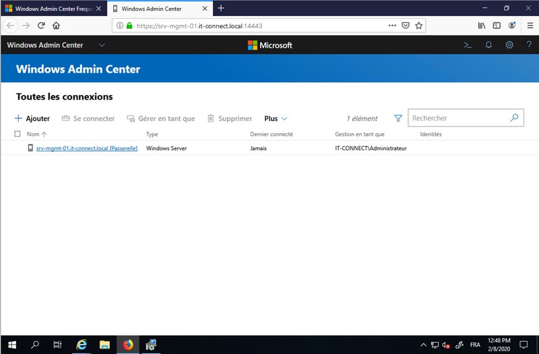Open srv-mgmt-01.it-connect.local [Passerelle] link

[87, 148]
